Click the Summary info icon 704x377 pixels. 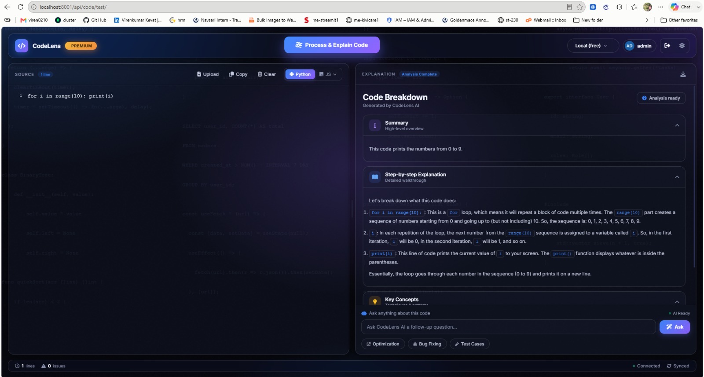pyautogui.click(x=375, y=125)
